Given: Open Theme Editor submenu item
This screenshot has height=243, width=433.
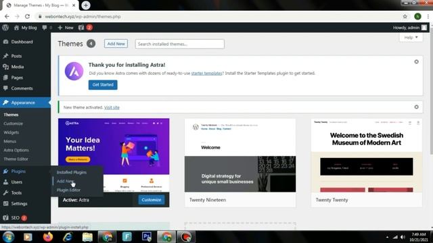Looking at the screenshot, I should (x=16, y=159).
